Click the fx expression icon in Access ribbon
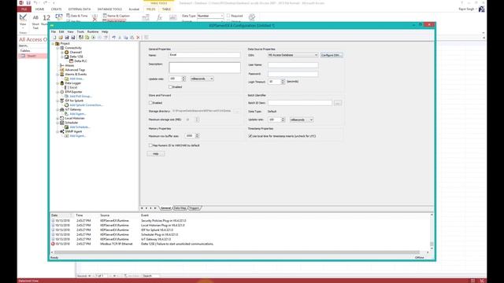Image resolution: width=504 pixels, height=283 pixels. click(x=159, y=17)
